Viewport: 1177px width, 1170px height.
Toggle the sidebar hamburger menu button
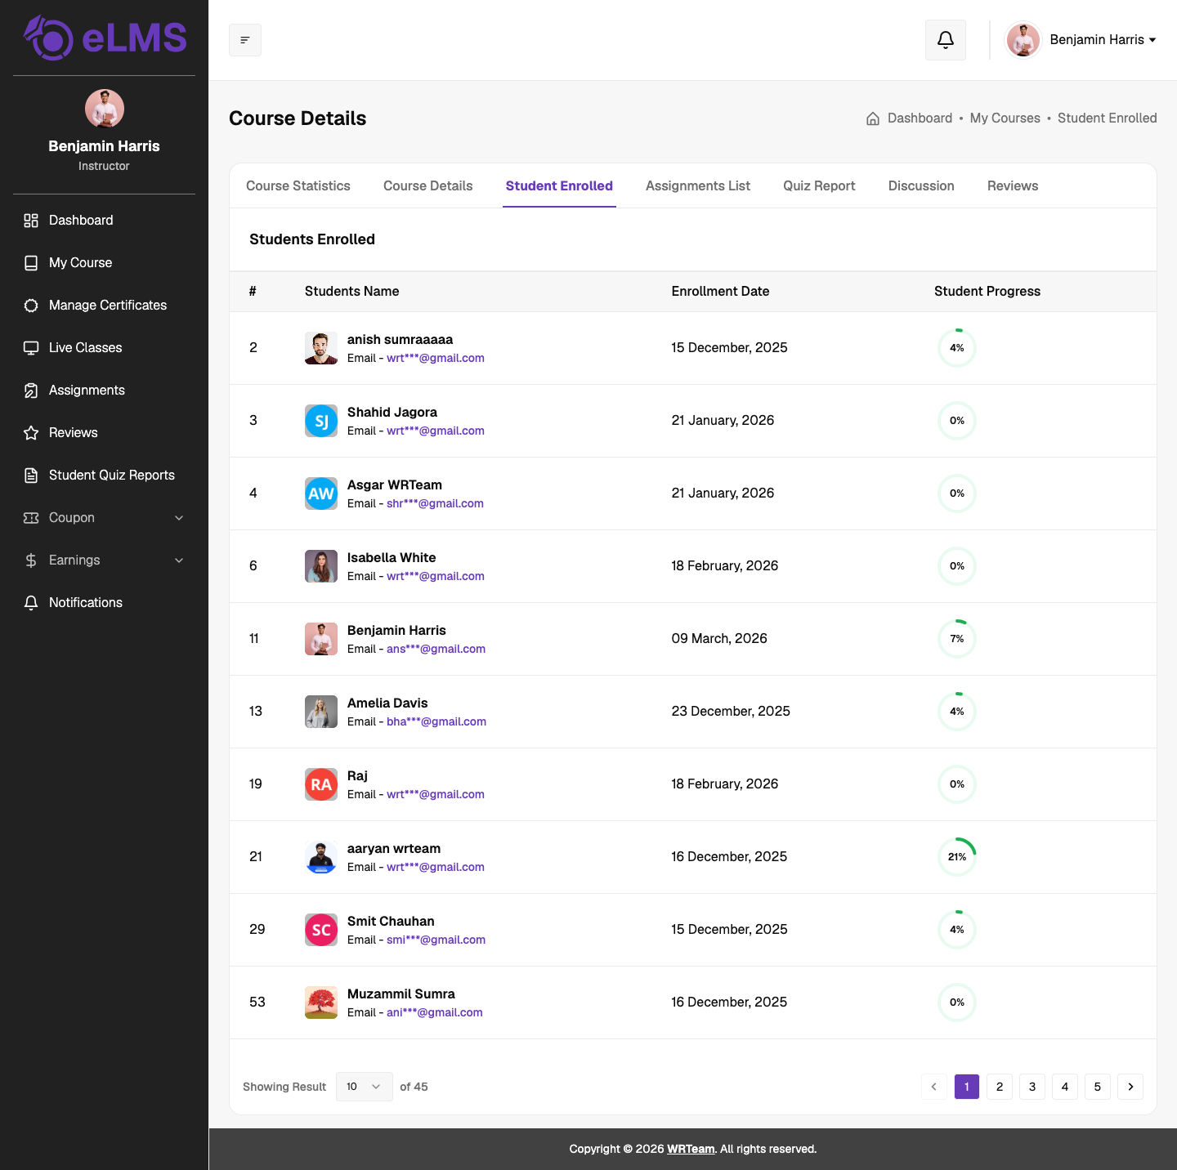coord(245,40)
